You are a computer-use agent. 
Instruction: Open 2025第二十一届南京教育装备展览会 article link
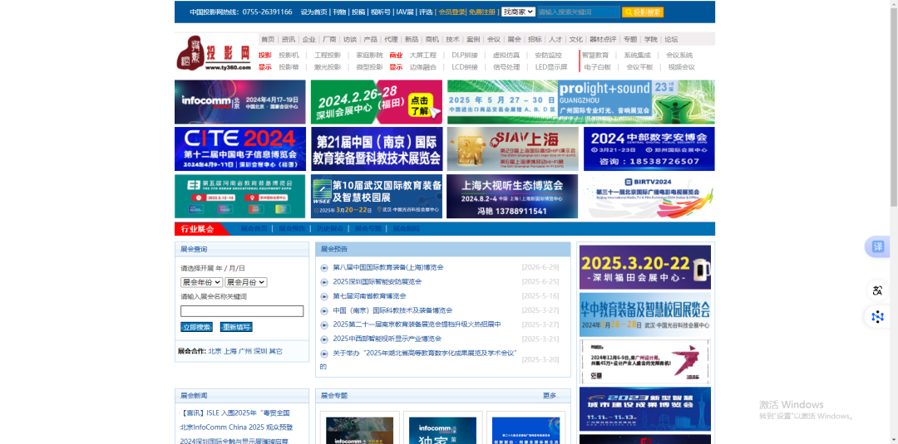pos(417,324)
